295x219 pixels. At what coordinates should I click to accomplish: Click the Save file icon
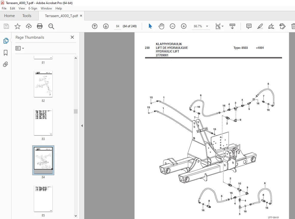point(6,26)
